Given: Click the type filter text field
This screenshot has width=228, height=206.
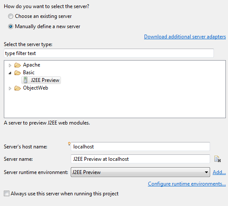Looking at the screenshot, I should coord(109,53).
